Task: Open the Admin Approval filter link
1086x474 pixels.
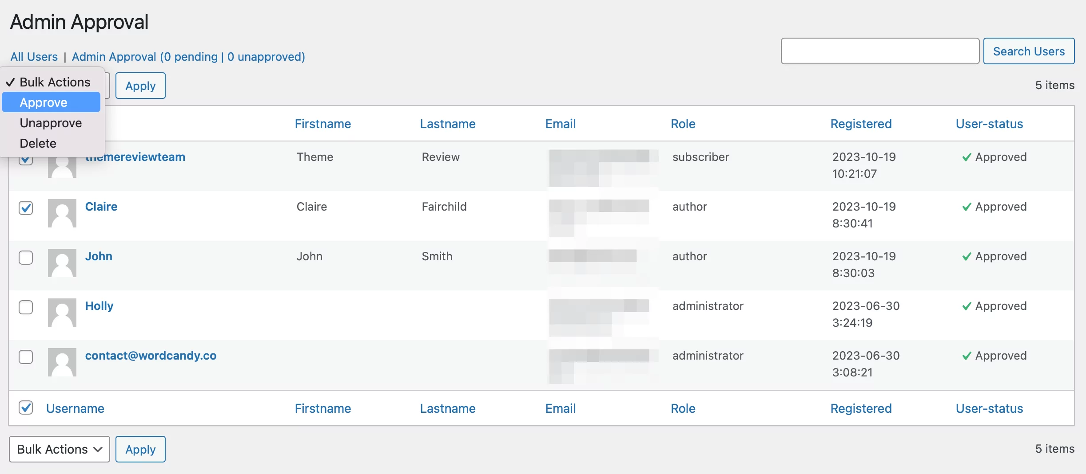Action: (x=188, y=57)
